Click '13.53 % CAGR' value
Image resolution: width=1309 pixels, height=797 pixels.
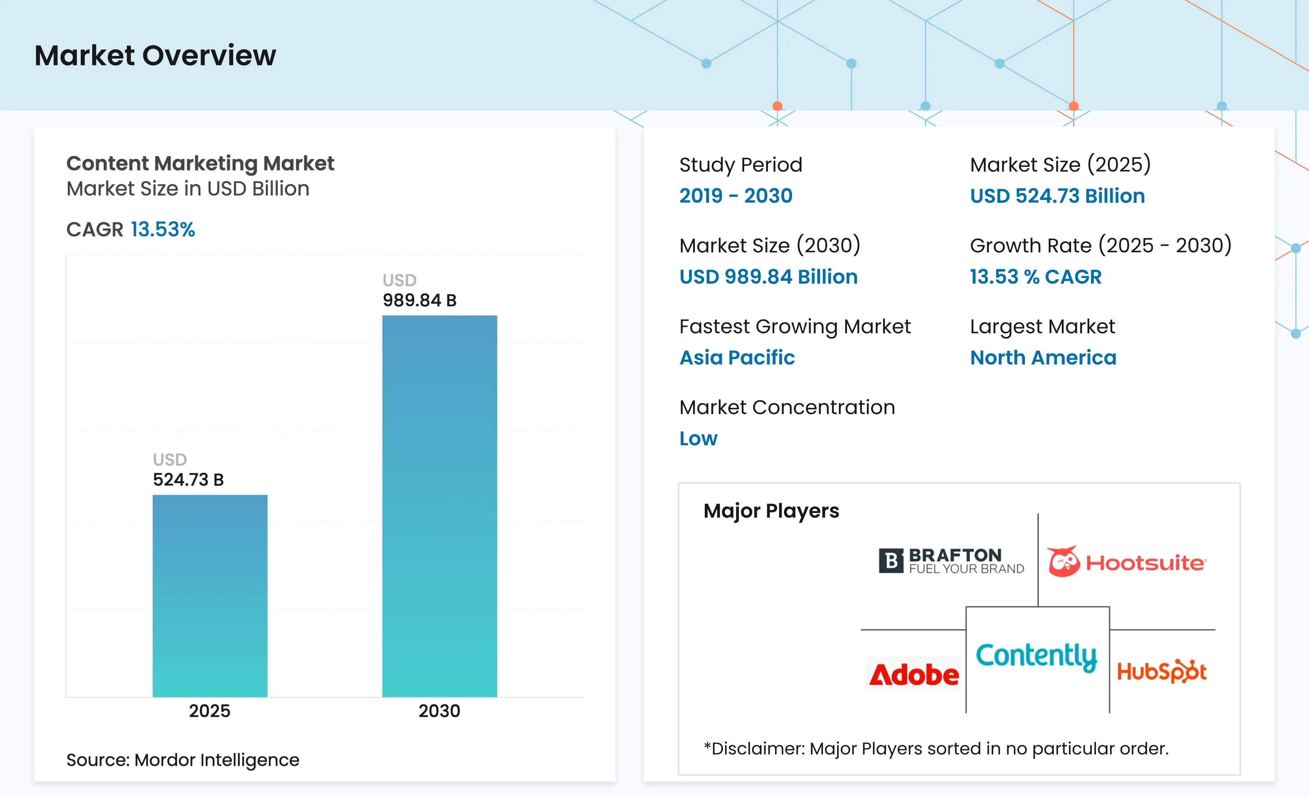pos(1036,276)
